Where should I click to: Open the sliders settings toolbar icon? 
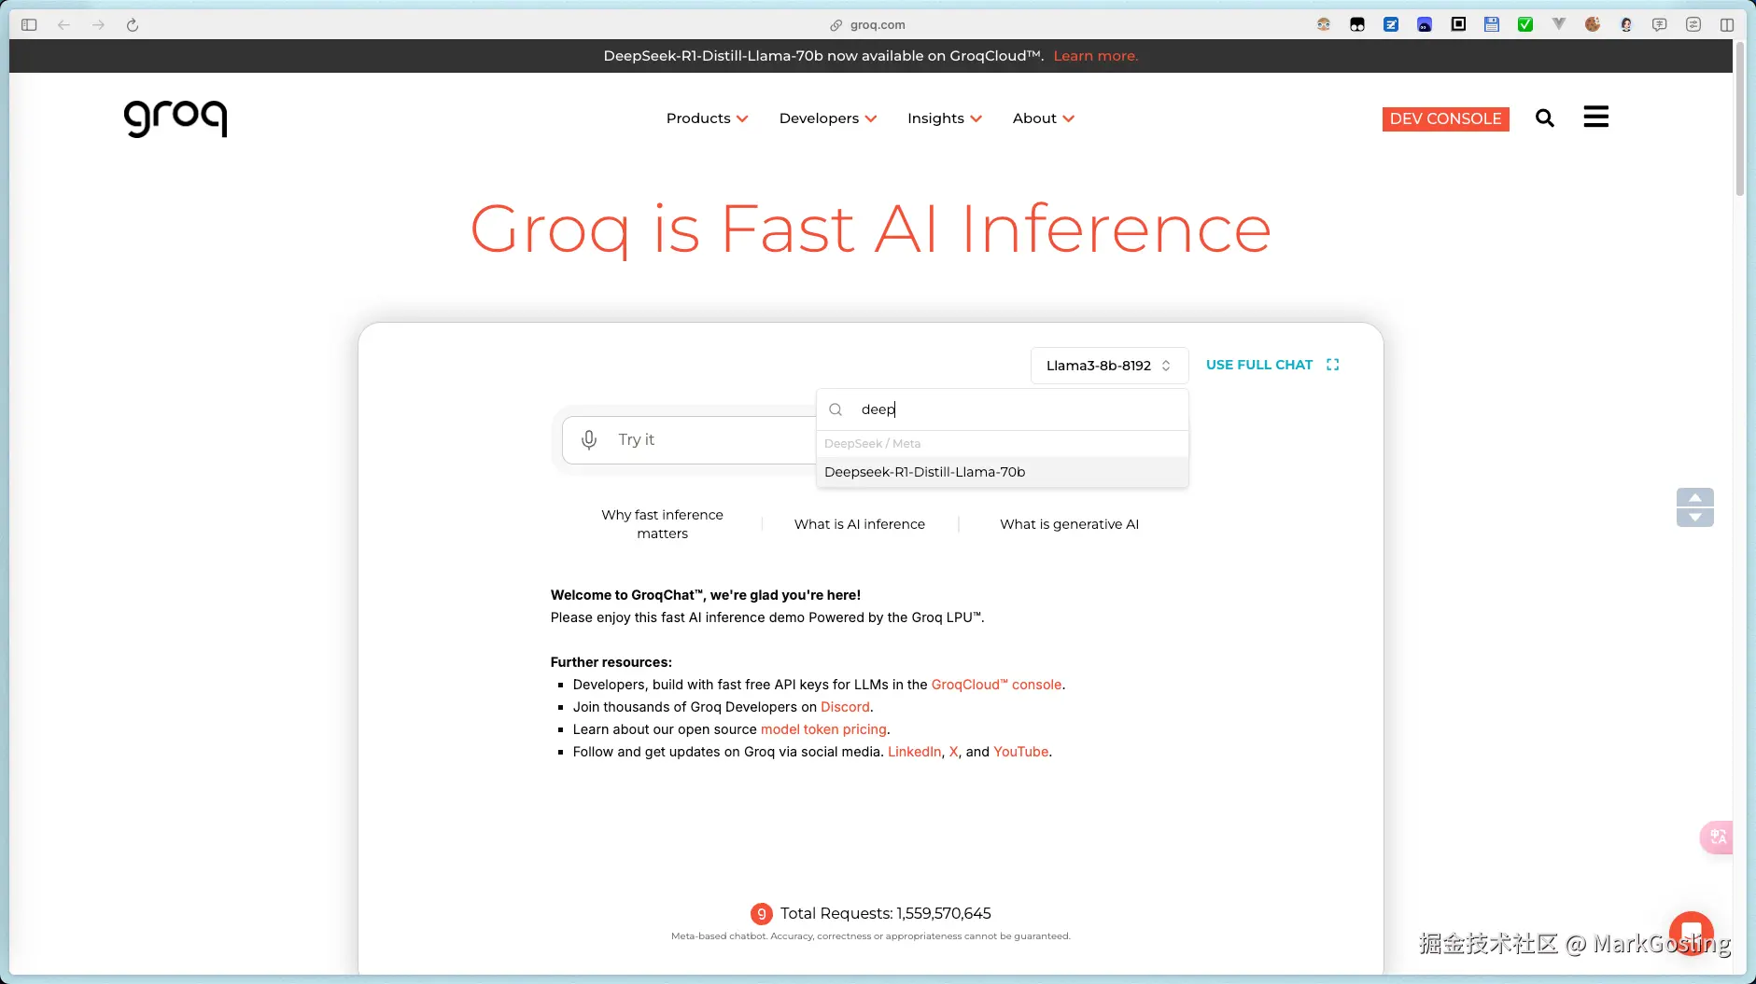point(1693,25)
